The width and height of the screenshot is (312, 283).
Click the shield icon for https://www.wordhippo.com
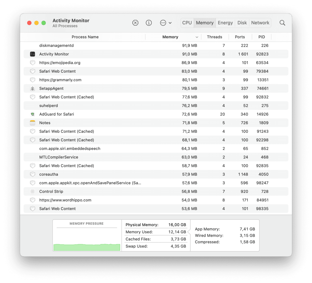point(33,200)
